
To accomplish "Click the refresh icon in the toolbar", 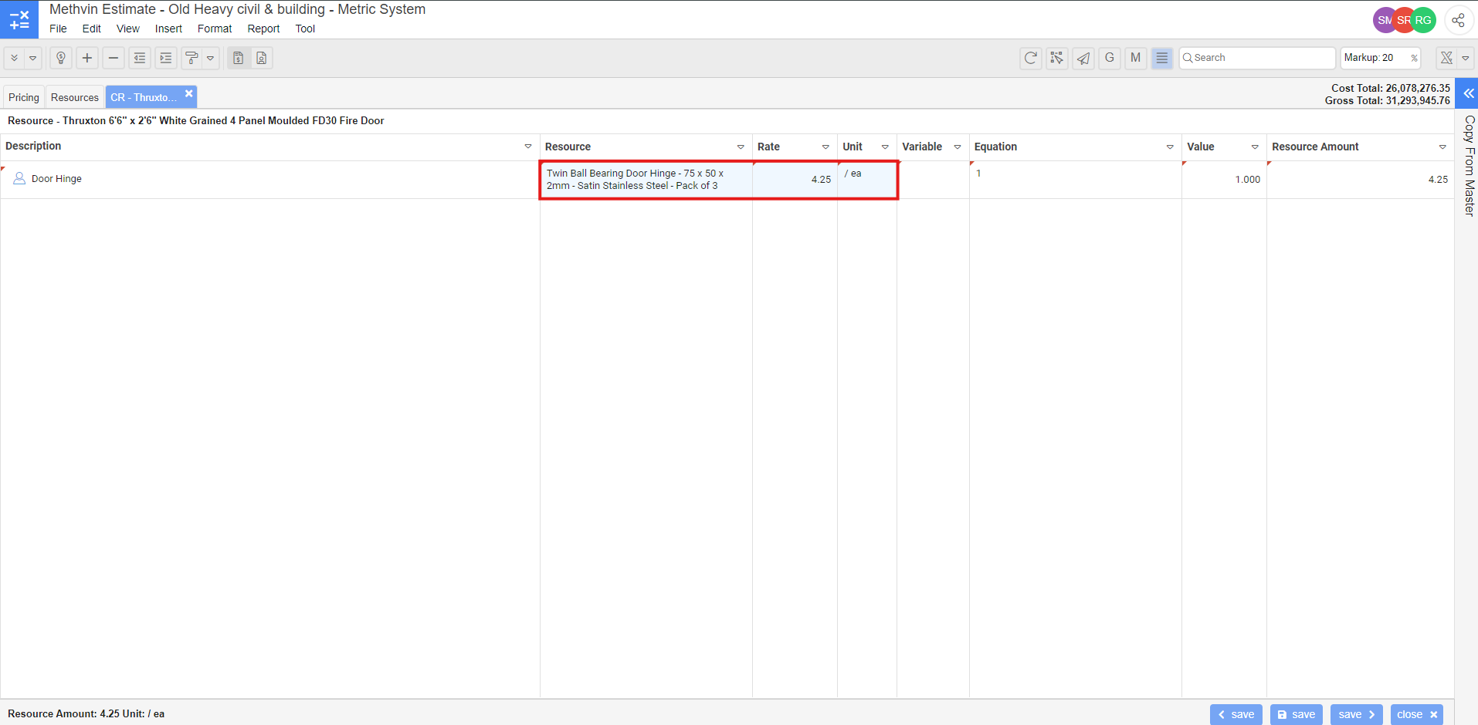I will [x=1031, y=58].
